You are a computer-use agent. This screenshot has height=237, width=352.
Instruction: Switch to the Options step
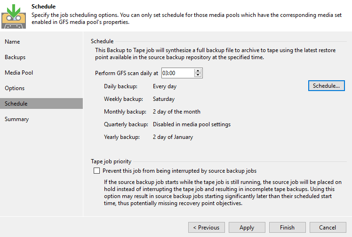click(15, 88)
